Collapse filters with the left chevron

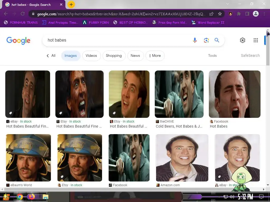click(x=48, y=56)
